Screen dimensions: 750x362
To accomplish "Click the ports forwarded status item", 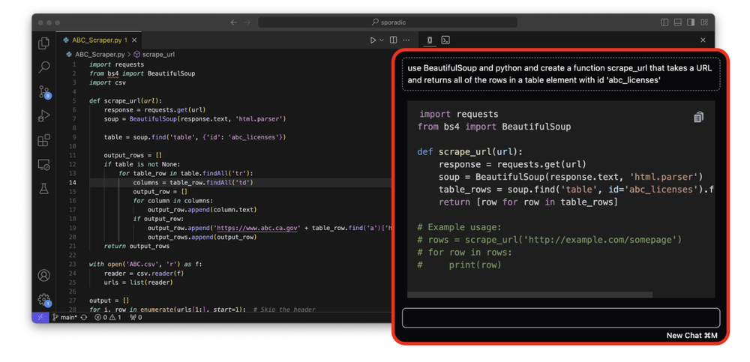I will [136, 317].
